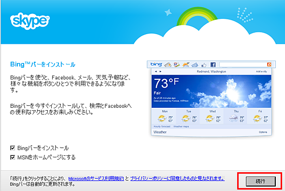This screenshot has width=285, height=191.
Task: Click the orange search button in the Bing bar
Action: click(x=269, y=64)
